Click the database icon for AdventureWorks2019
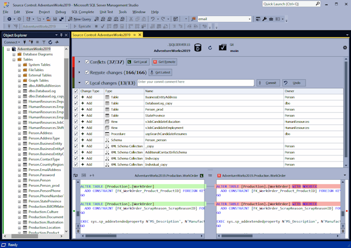This screenshot has height=248, width=351. point(198,48)
